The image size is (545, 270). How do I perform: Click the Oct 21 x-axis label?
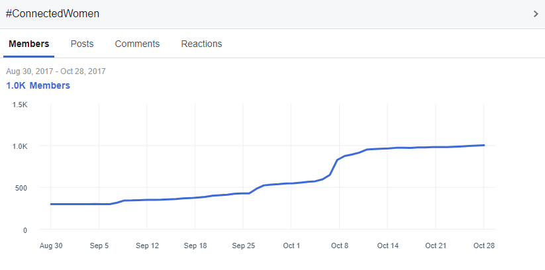[x=436, y=246]
